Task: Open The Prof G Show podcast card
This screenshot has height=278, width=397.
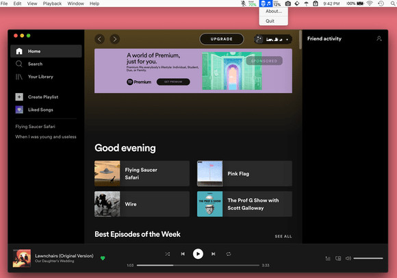Action: tap(244, 204)
